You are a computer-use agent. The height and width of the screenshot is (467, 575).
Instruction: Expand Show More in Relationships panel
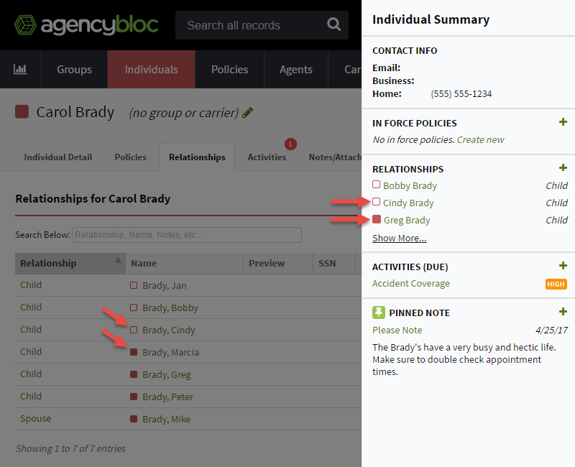[x=399, y=238]
